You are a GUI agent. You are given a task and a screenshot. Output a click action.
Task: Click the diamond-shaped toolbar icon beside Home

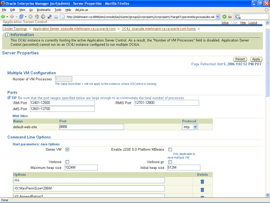(43, 17)
